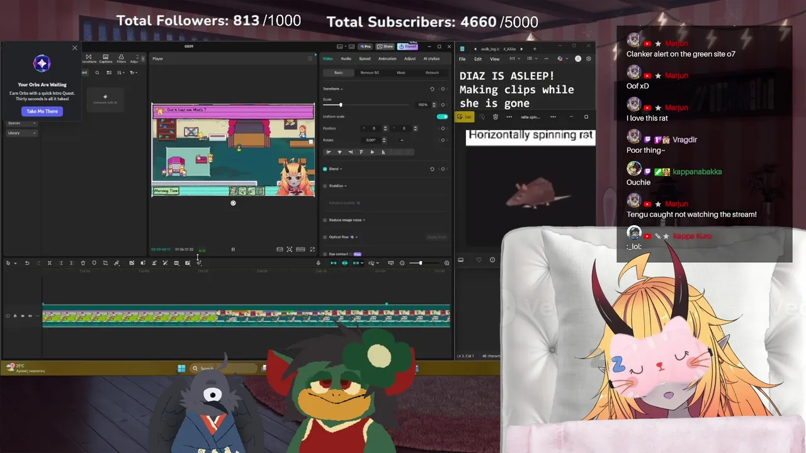Screen dimensions: 806x453
Task: Close the Orbs popup
Action: (75, 48)
